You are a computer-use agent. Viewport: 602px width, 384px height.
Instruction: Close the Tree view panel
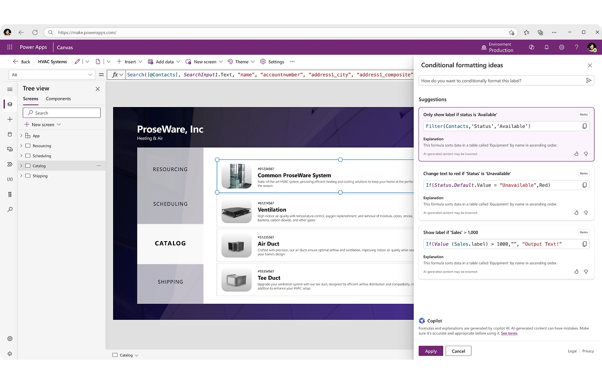coord(98,89)
